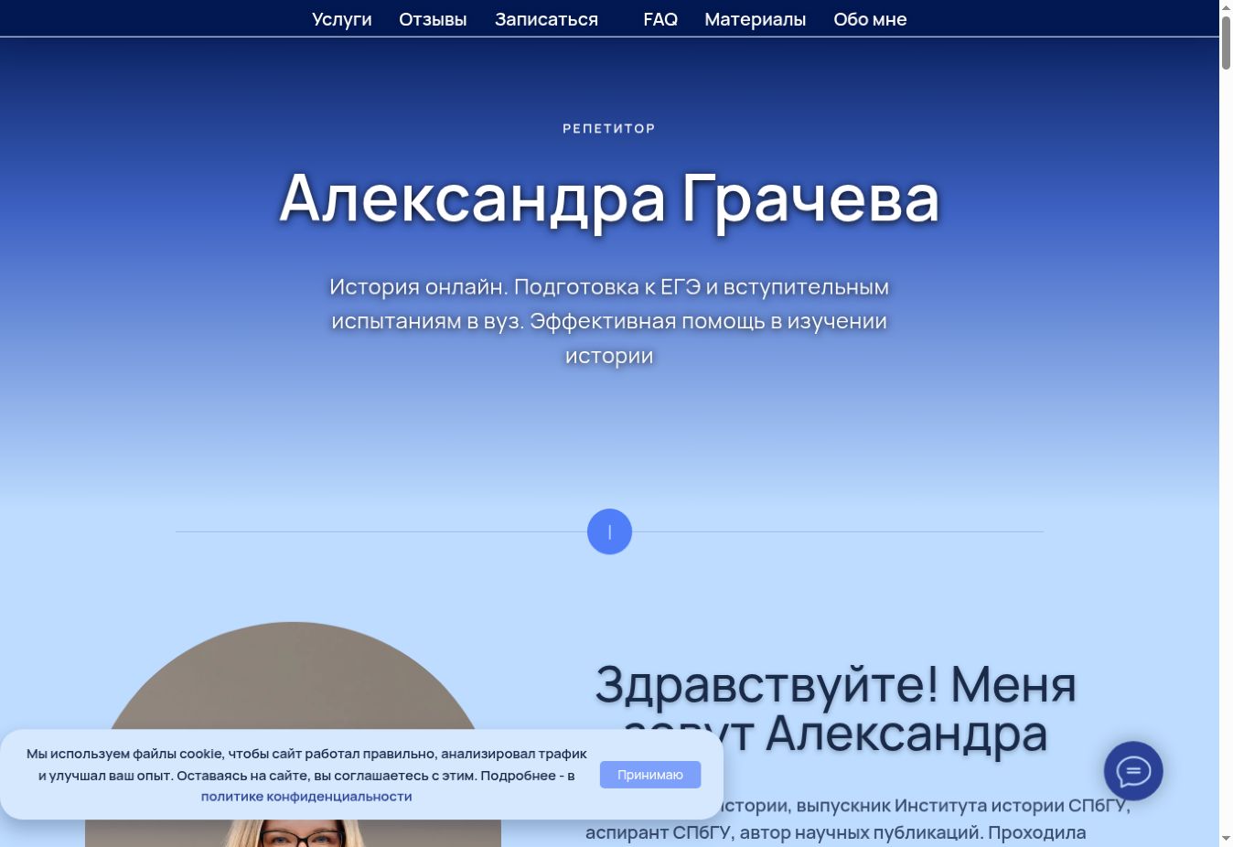1233x847 pixels.
Task: Open the Услуги menu item
Action: pyautogui.click(x=342, y=19)
